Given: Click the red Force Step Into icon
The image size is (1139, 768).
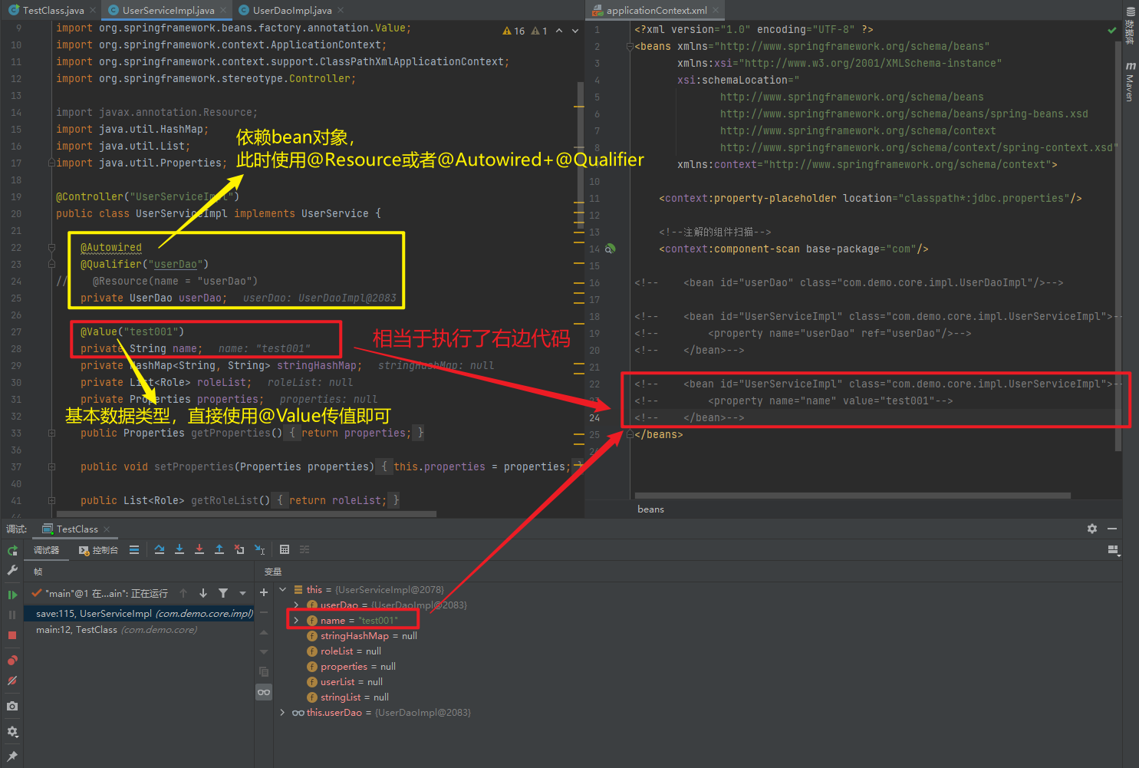Looking at the screenshot, I should (x=199, y=549).
